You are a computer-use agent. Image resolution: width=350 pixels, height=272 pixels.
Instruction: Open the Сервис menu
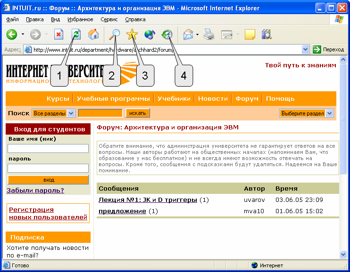[x=109, y=19]
